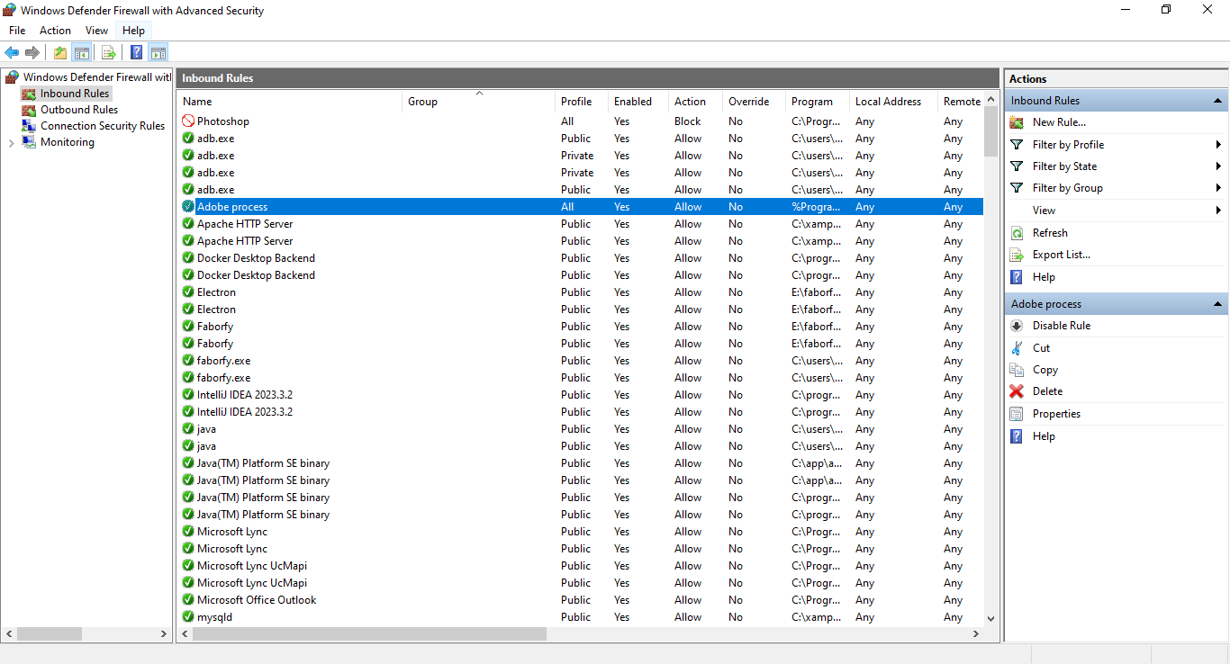Image resolution: width=1230 pixels, height=664 pixels.
Task: Click New Rule... in Actions pane
Action: [1059, 122]
